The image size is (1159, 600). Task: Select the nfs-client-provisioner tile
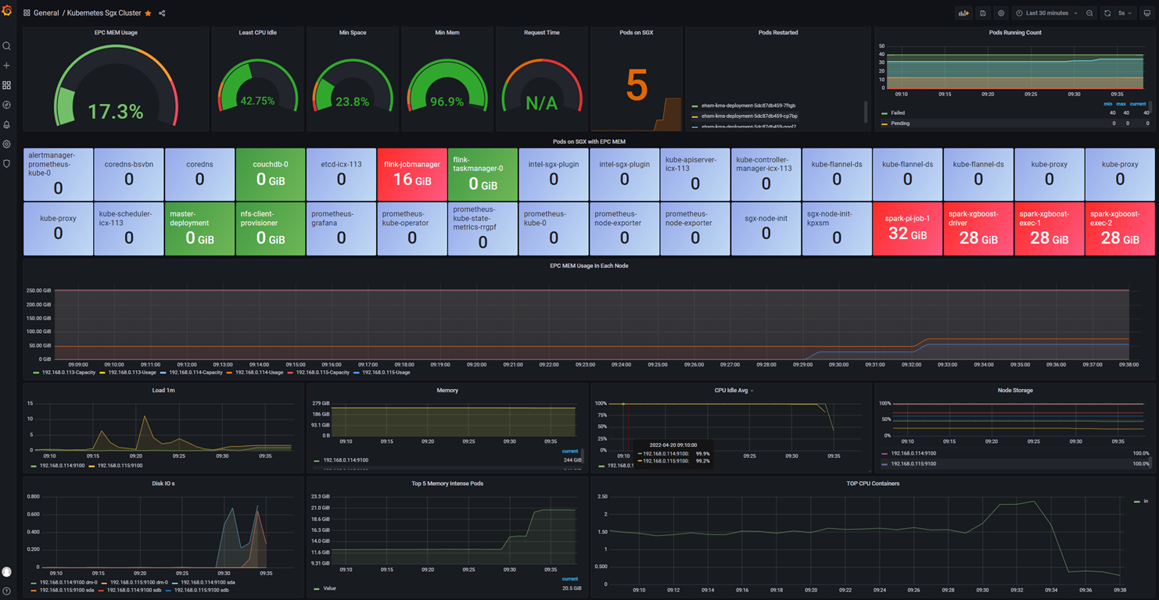pos(271,229)
